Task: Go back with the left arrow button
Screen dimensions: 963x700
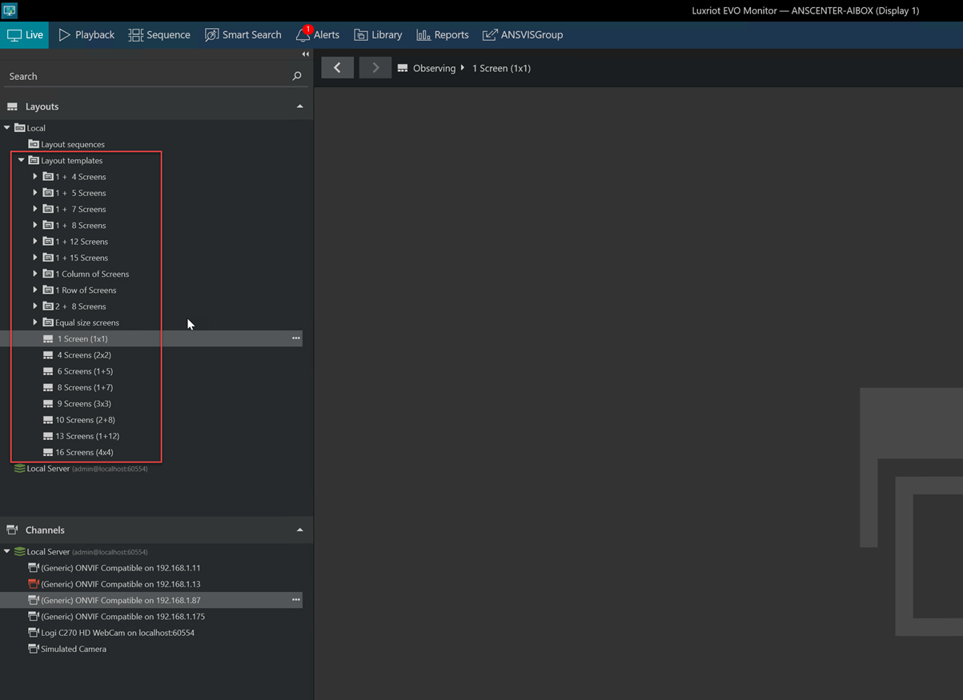Action: click(x=337, y=68)
